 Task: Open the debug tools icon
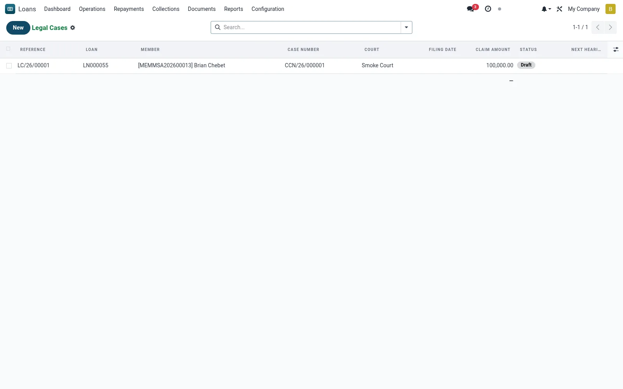560,9
